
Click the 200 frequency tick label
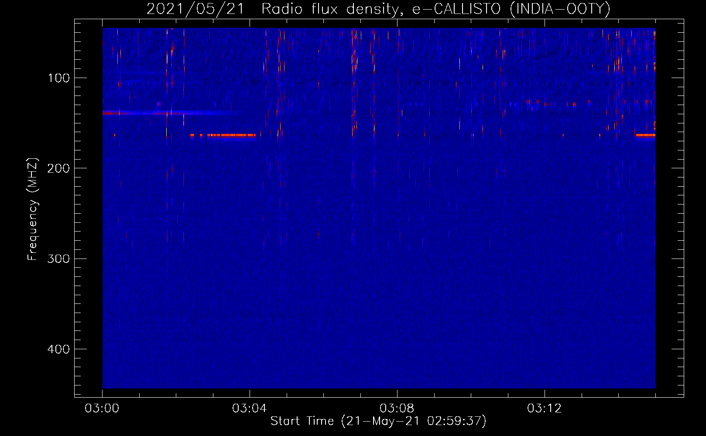pos(58,168)
